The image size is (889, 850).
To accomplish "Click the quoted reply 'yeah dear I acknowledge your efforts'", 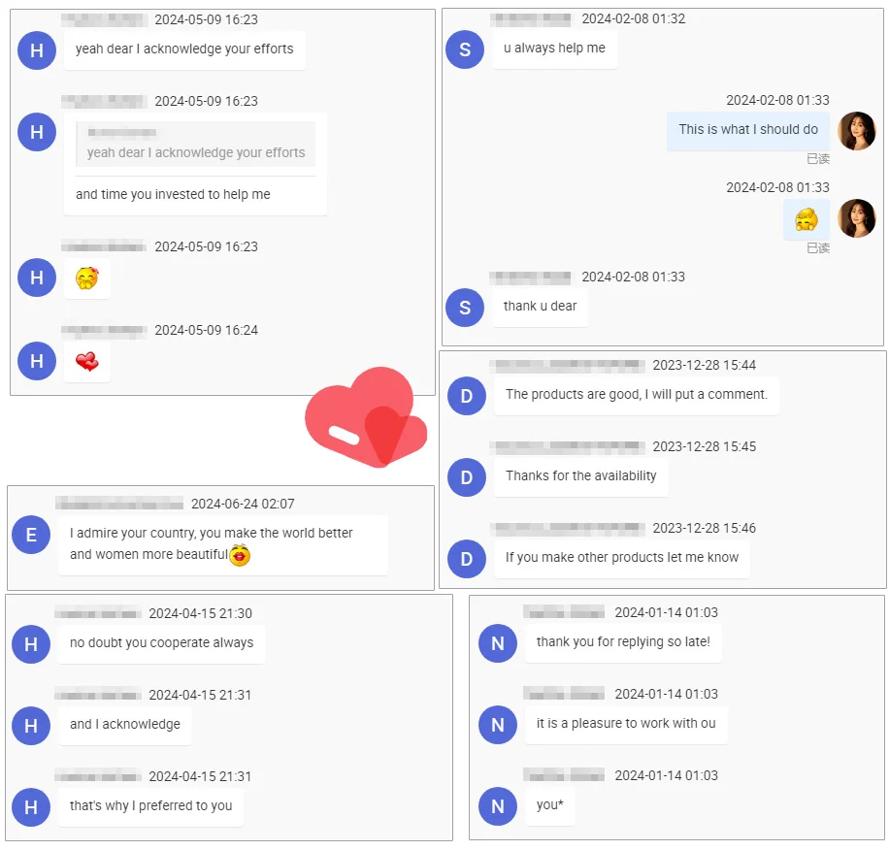I will [196, 144].
